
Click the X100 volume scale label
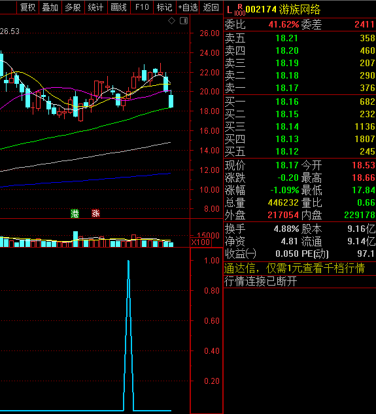click(x=201, y=242)
